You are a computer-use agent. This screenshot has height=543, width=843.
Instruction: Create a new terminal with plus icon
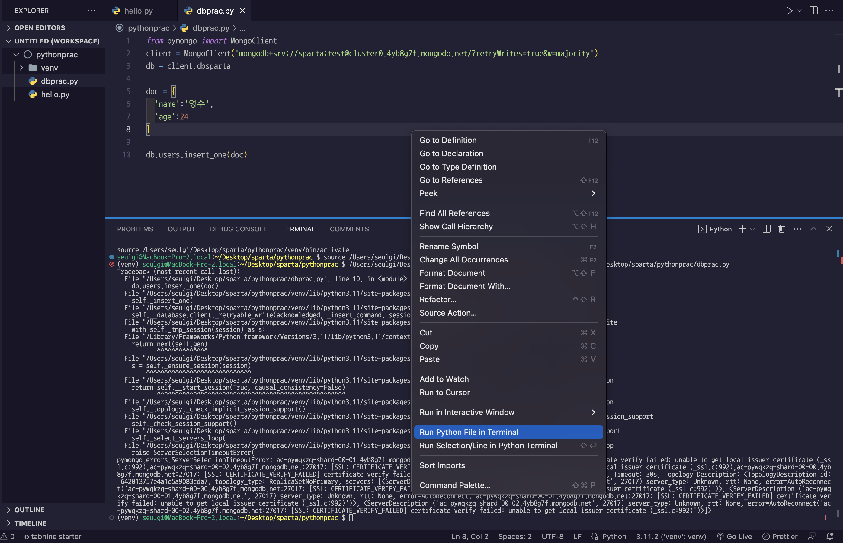(x=742, y=229)
